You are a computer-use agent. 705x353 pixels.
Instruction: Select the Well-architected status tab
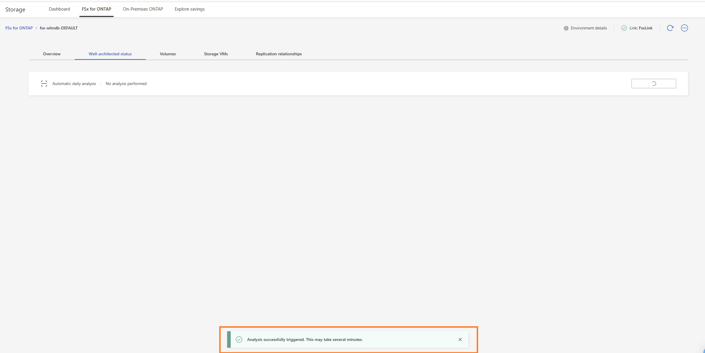coord(110,54)
